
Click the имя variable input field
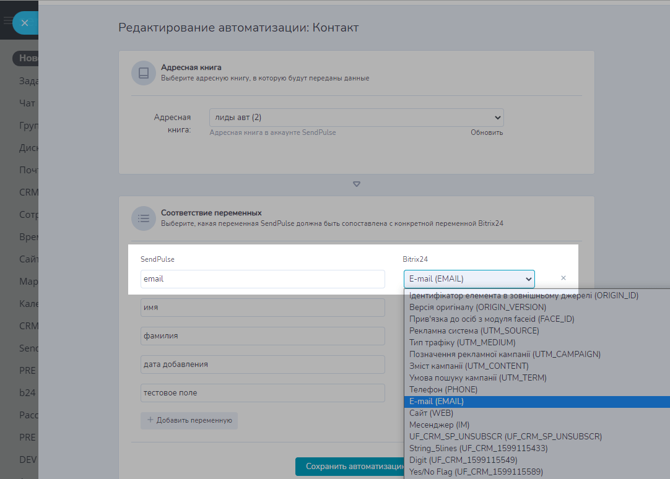pyautogui.click(x=263, y=308)
